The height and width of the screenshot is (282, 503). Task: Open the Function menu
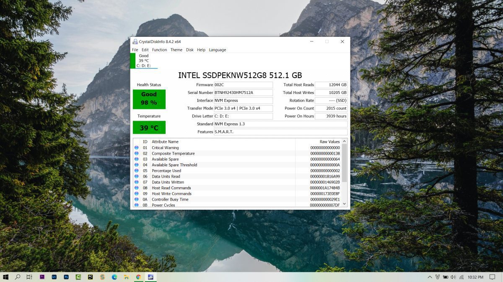point(159,50)
